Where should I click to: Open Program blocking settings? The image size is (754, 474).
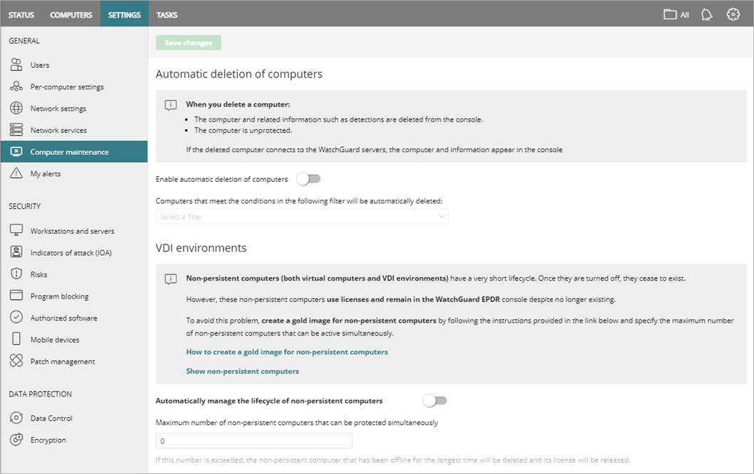pyautogui.click(x=16, y=296)
